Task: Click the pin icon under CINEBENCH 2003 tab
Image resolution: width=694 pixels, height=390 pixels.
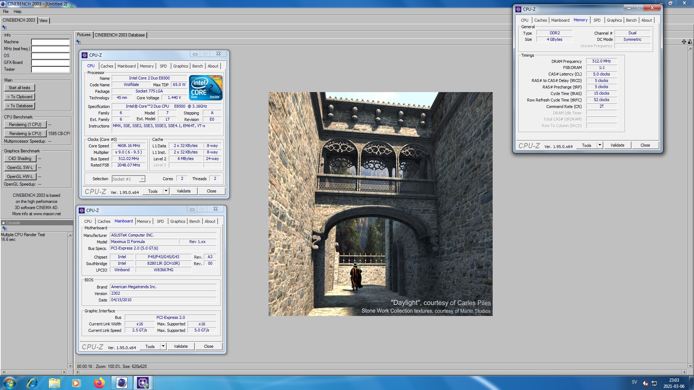Action: pyautogui.click(x=4, y=27)
